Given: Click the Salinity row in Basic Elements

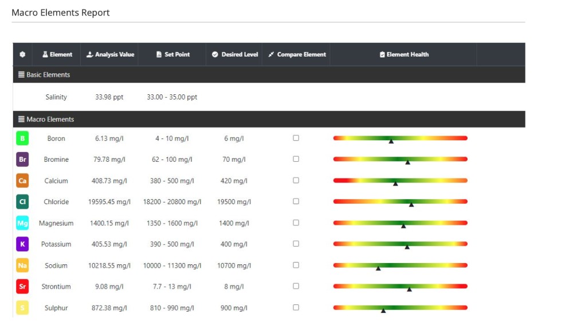Looking at the screenshot, I should pyautogui.click(x=56, y=97).
